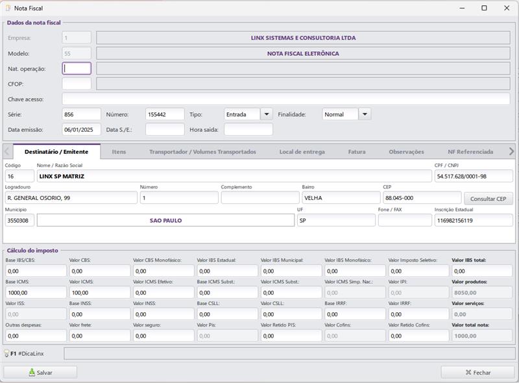Expand the Finalidade dropdown arrow
This screenshot has width=519, height=383.
pyautogui.click(x=365, y=114)
